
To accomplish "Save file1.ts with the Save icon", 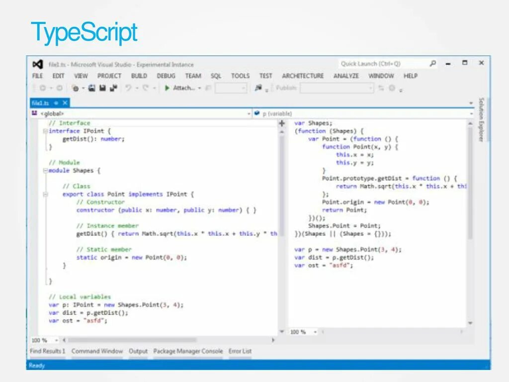I will pyautogui.click(x=102, y=88).
